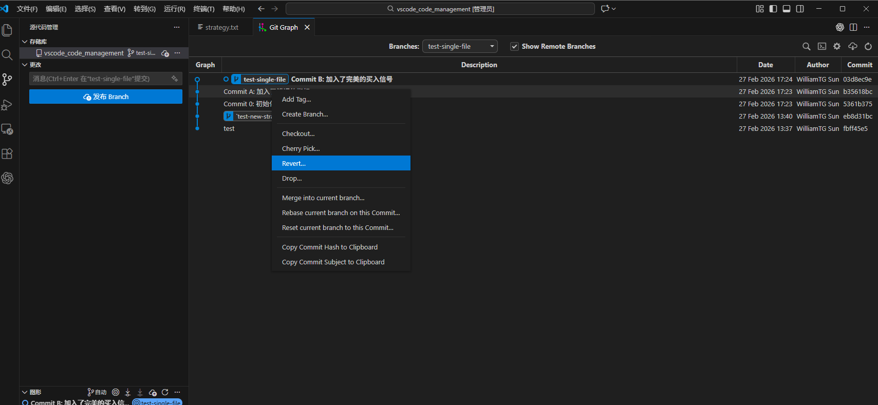Image resolution: width=878 pixels, height=405 pixels.
Task: Toggle the bottom panel visibility
Action: click(787, 9)
